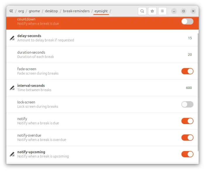The height and width of the screenshot is (171, 205).
Task: Turn off the notify switch
Action: (187, 121)
